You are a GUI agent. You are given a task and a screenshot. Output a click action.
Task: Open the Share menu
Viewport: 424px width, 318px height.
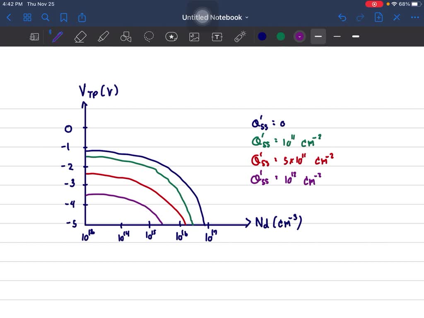pos(82,17)
